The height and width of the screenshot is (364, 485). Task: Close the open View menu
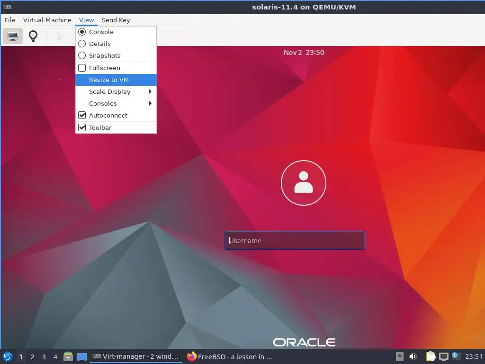point(86,20)
